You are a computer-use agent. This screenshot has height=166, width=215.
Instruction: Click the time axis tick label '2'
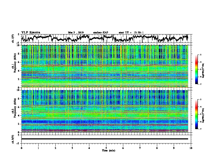[x=55, y=148]
